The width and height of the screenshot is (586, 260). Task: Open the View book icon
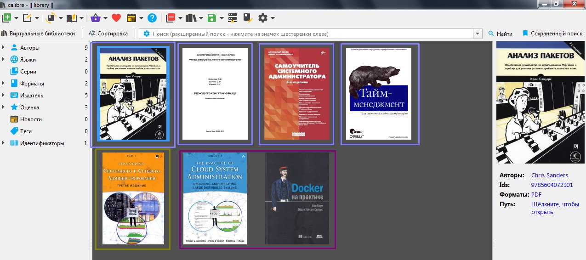72,18
